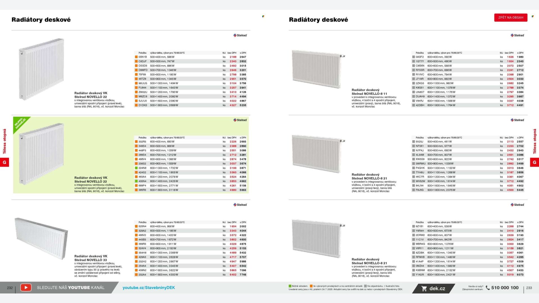Click the red YouTube play icon
The height and width of the screenshot is (303, 539).
(x=26, y=288)
